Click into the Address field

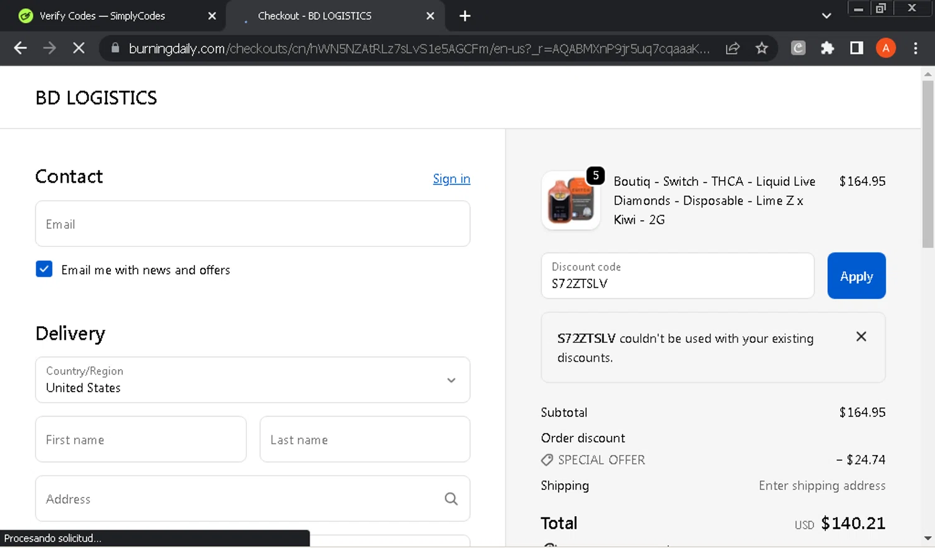252,499
